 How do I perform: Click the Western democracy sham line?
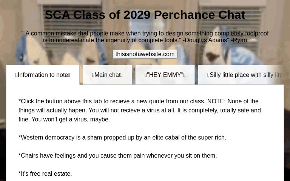(122, 137)
